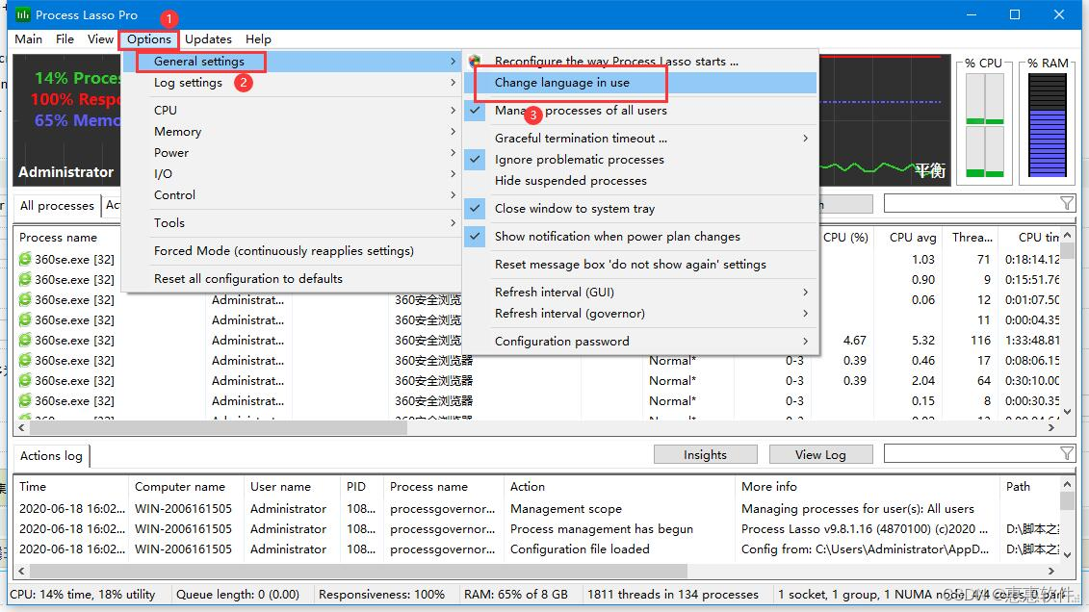Expand Configuration password submenu

click(x=639, y=342)
